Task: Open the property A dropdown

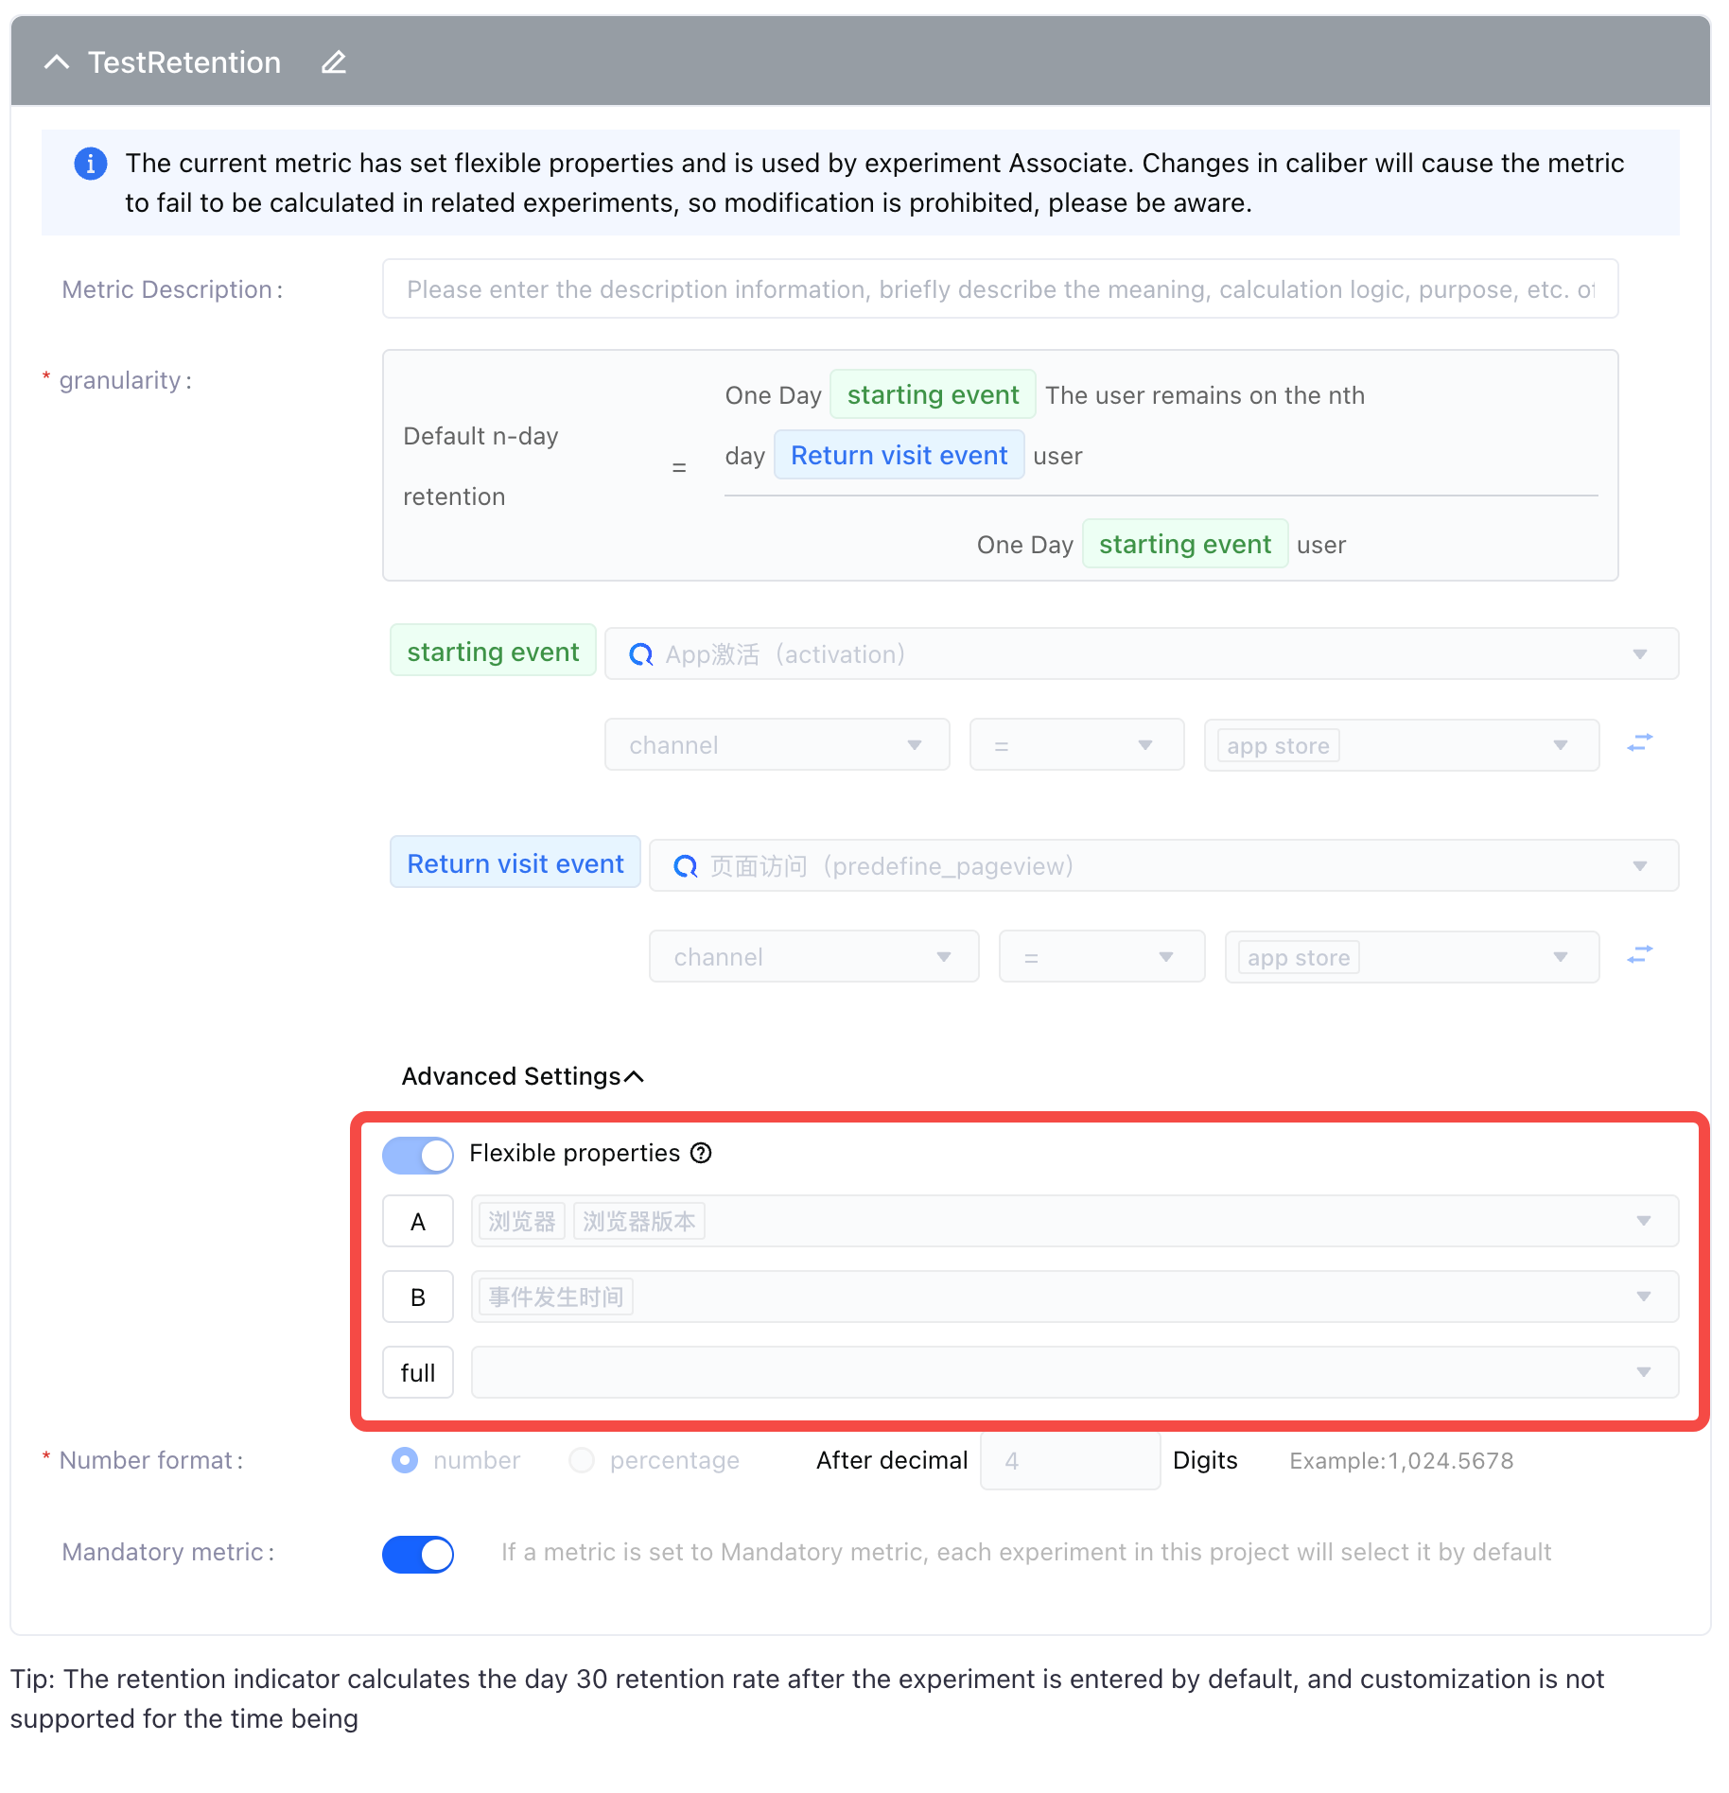Action: click(1075, 1221)
